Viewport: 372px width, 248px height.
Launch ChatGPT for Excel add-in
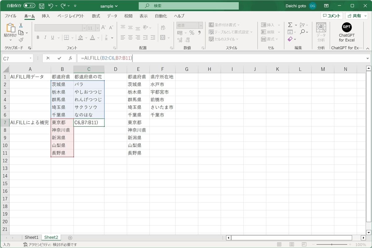347,32
